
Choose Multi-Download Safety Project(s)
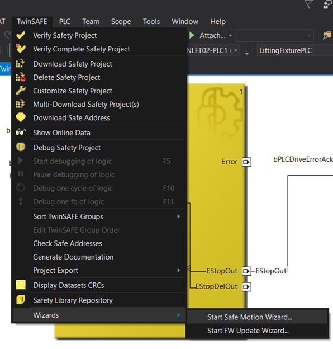[99, 105]
